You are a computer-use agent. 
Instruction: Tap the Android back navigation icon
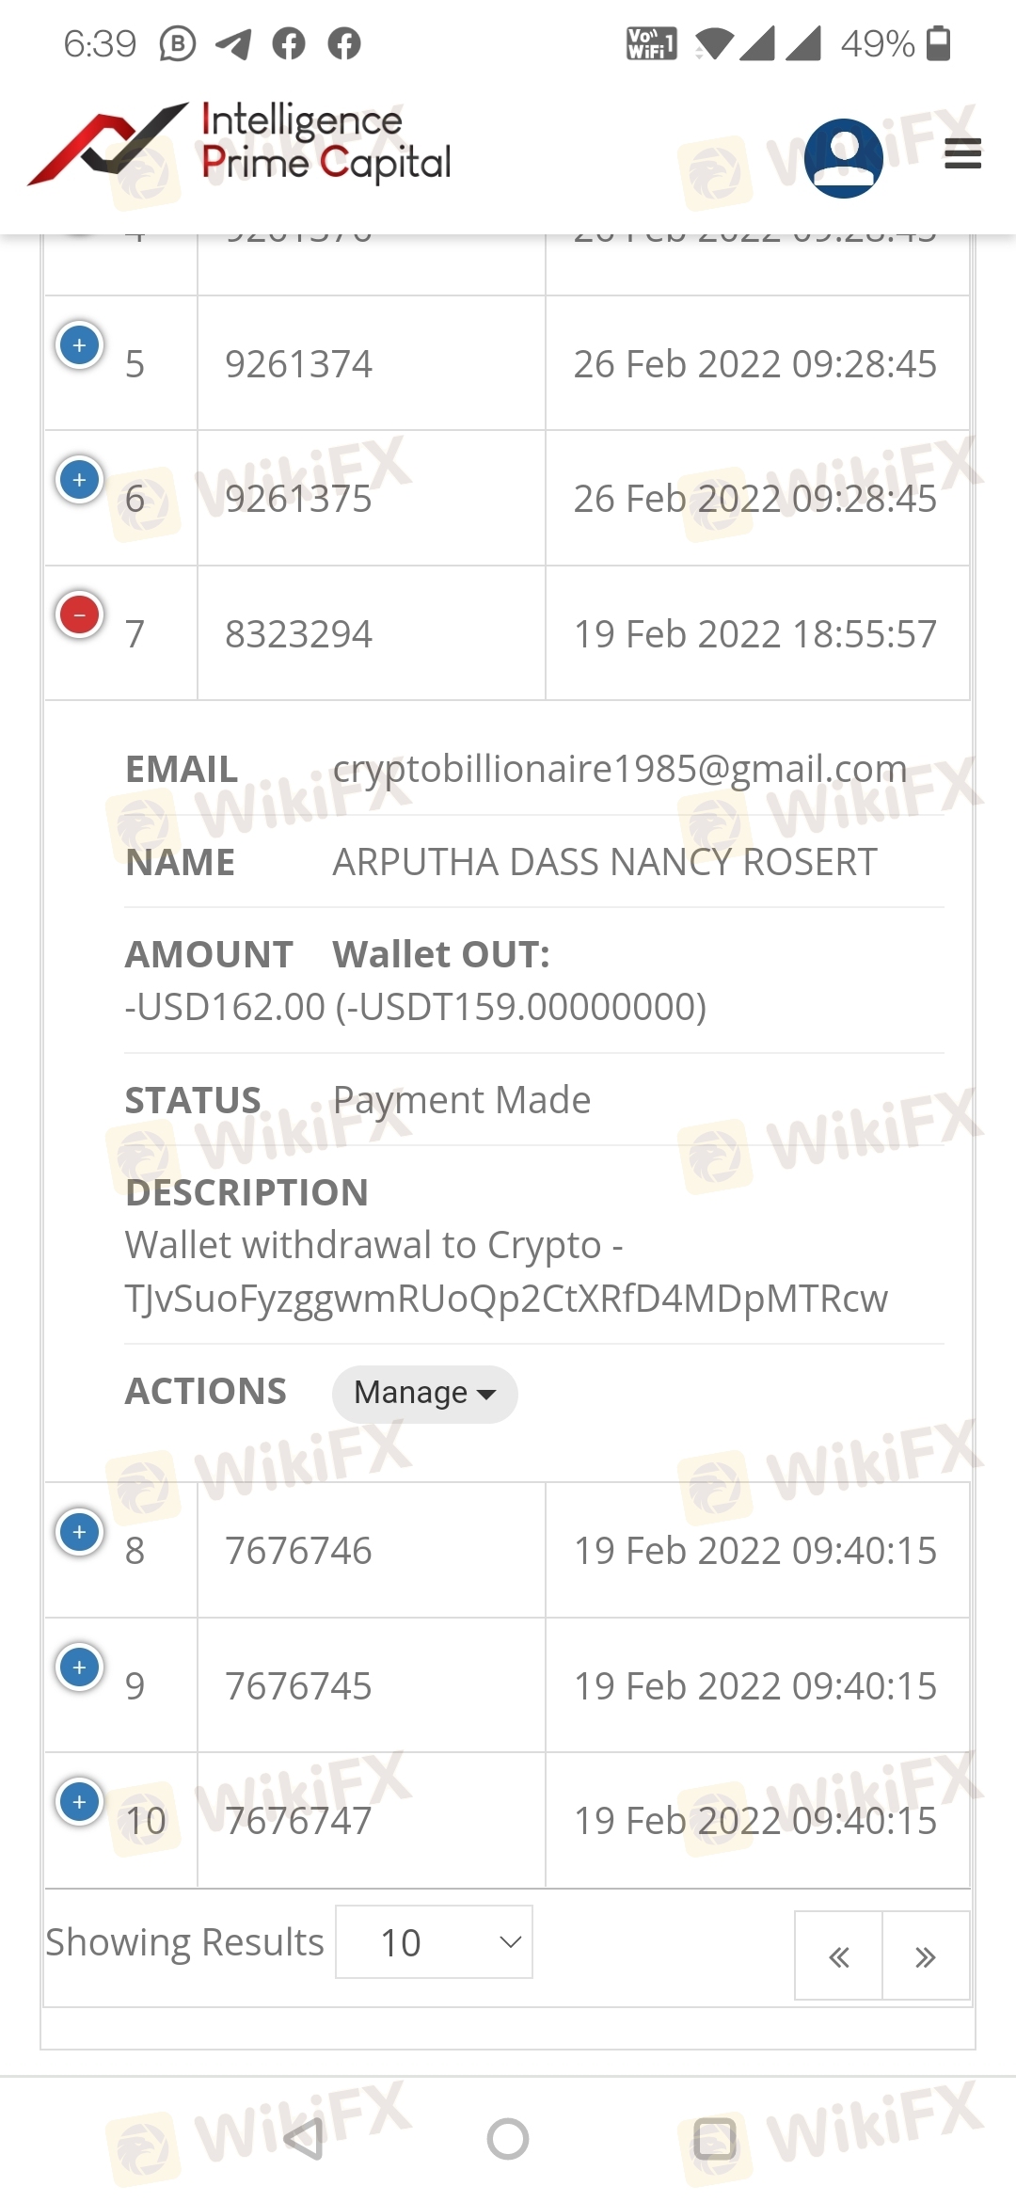pos(304,2138)
